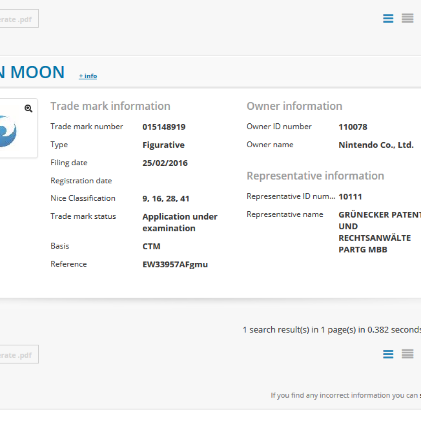
Task: Click trade mark number 015148919
Action: pos(164,127)
